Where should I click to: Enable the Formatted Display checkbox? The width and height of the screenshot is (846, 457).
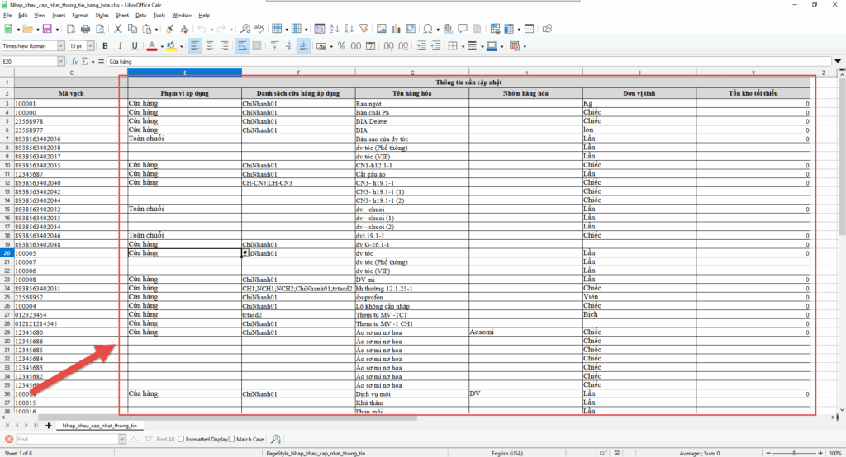(x=182, y=439)
